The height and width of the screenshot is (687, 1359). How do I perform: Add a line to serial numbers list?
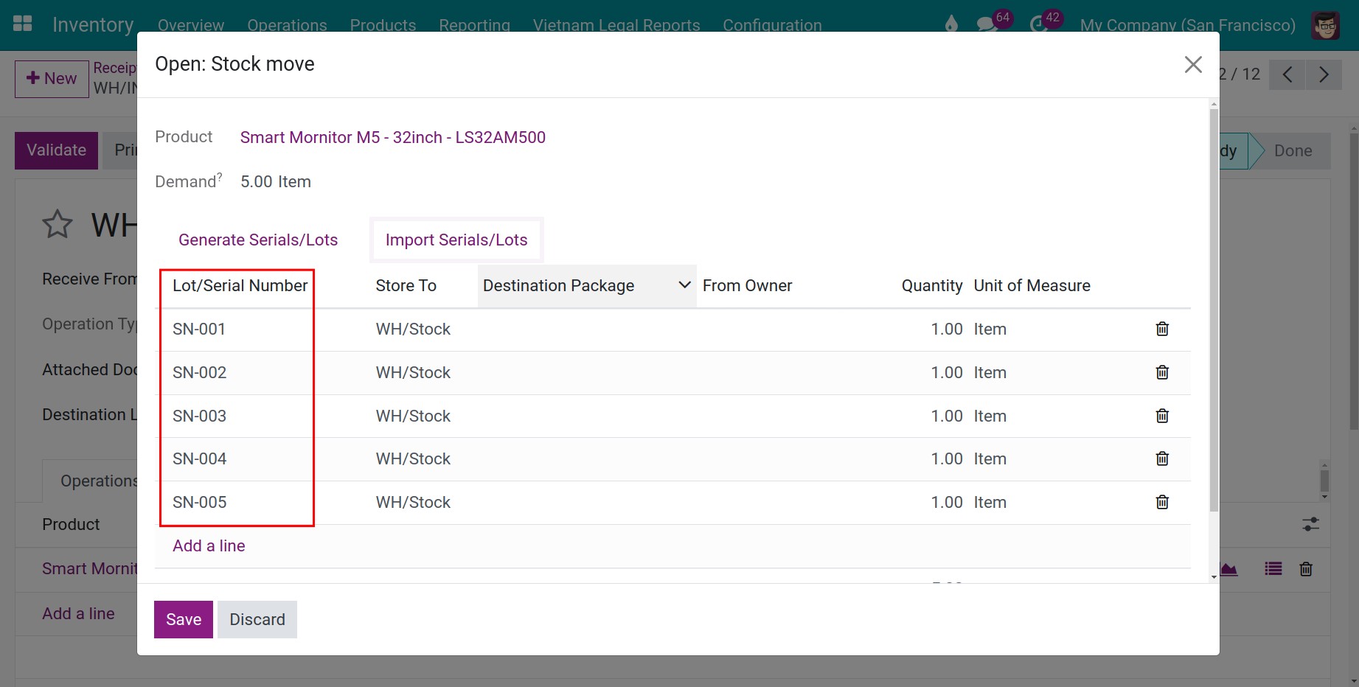coord(209,545)
